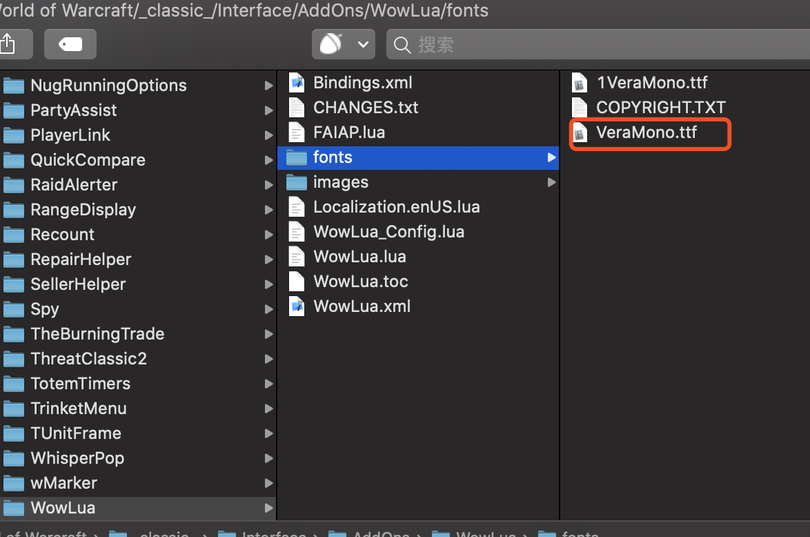Select the VeraMono.ttf font file
Screen dimensions: 810x537
point(646,133)
